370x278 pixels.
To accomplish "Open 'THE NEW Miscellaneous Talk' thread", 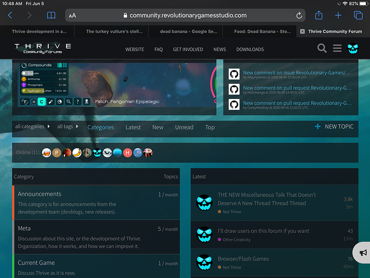I will [267, 199].
